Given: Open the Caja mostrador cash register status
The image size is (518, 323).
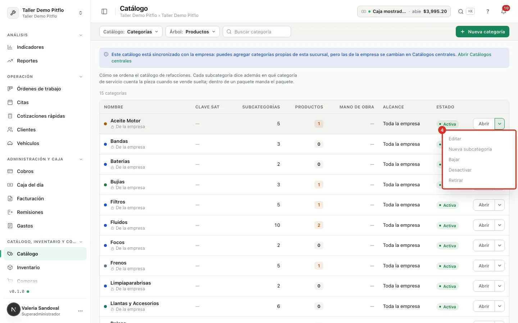Looking at the screenshot, I should pyautogui.click(x=404, y=11).
